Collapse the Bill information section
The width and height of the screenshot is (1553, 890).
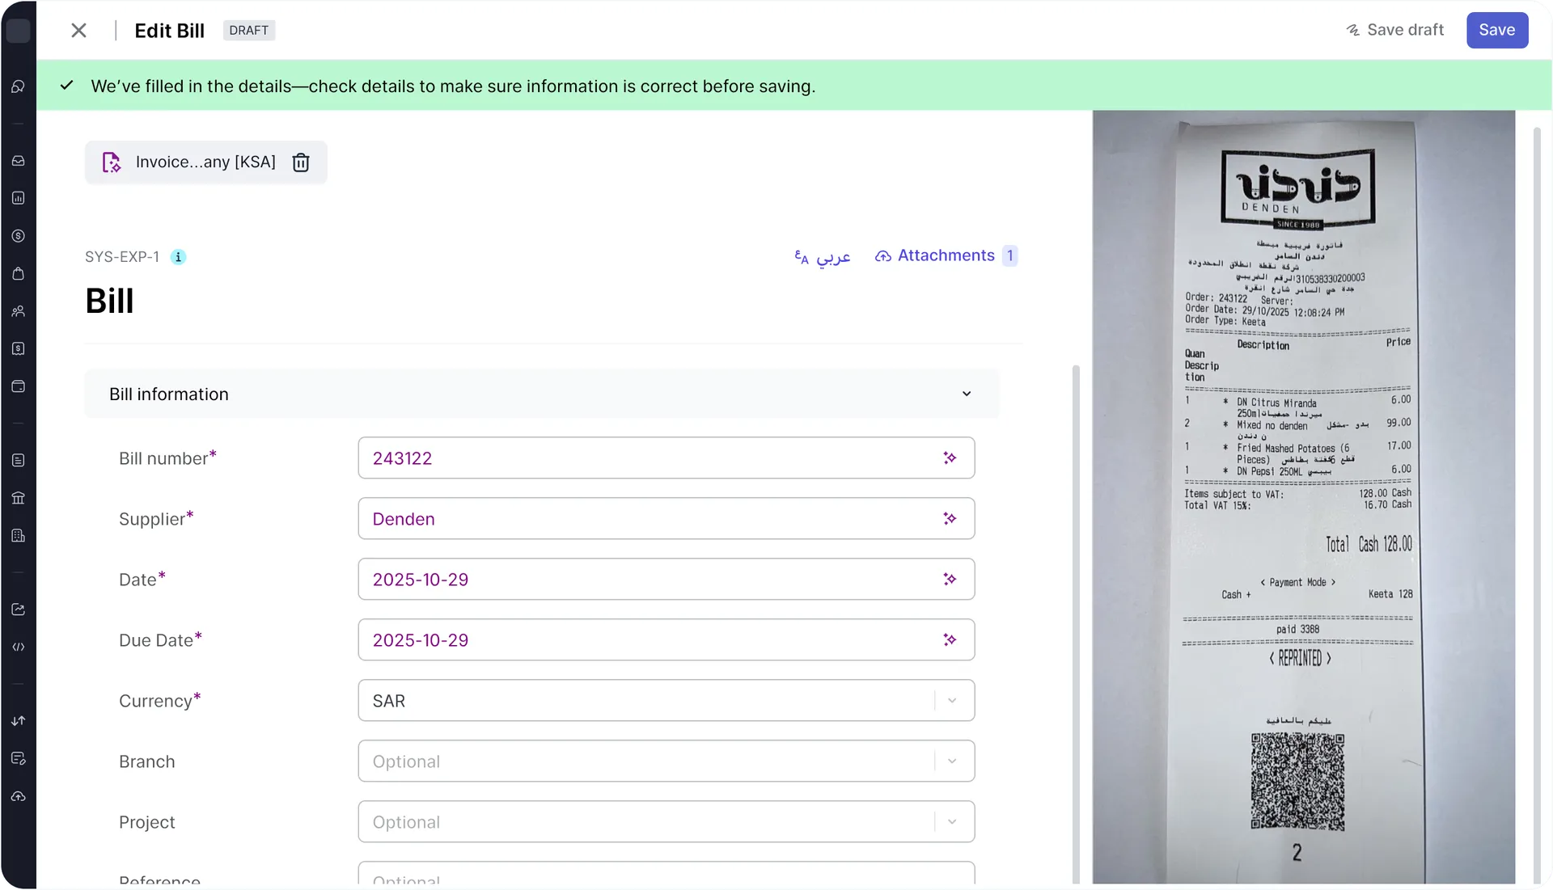[x=967, y=394]
